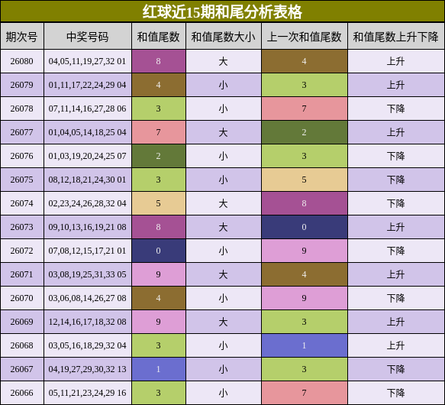The height and width of the screenshot is (405, 445).
Task: Select winning numbers 04,05,11,19,27,32 01
Action: [x=88, y=61]
